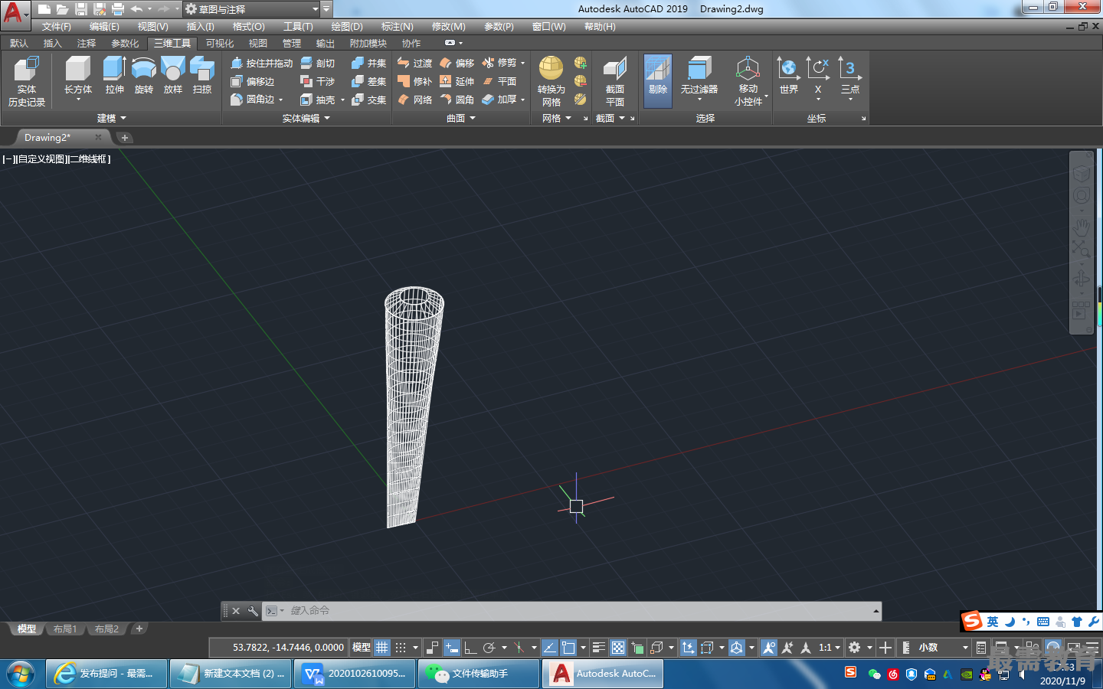Switch to the 默认 ribbon tab
This screenshot has width=1103, height=689.
(x=19, y=44)
